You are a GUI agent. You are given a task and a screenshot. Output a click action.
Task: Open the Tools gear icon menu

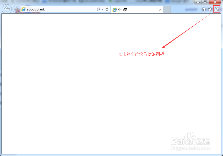[217, 9]
